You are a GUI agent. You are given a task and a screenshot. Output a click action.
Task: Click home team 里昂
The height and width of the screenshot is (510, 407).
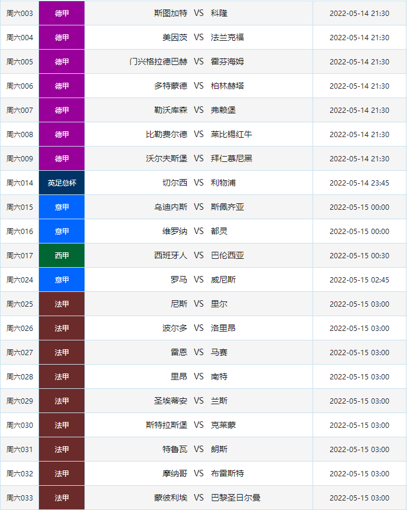(x=179, y=376)
